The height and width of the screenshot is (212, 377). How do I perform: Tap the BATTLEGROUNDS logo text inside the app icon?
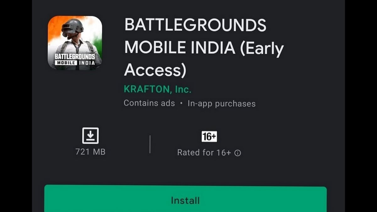(x=75, y=57)
